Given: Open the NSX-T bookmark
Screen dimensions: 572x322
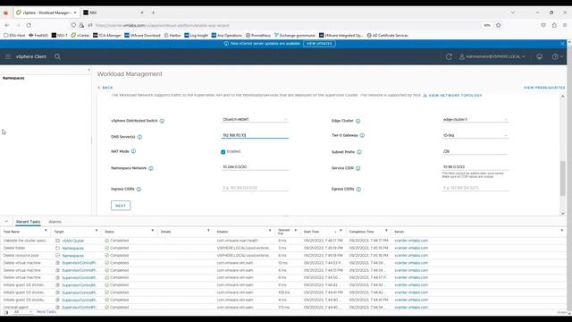Looking at the screenshot, I should pyautogui.click(x=60, y=36).
